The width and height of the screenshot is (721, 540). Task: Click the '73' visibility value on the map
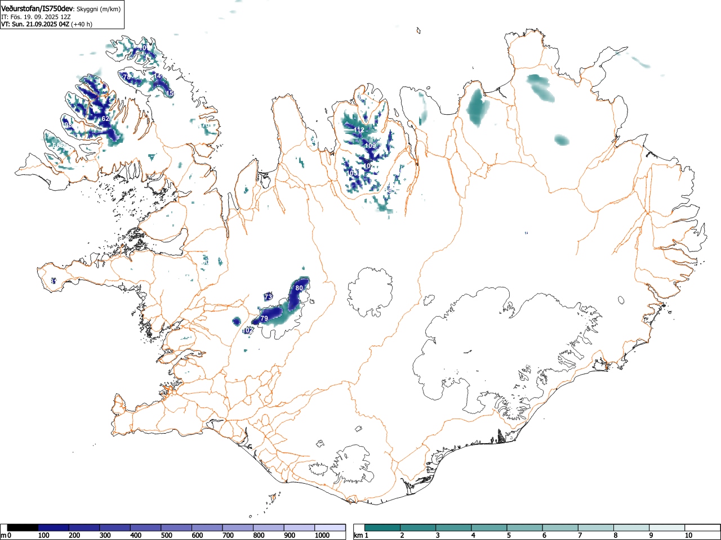coord(268,297)
